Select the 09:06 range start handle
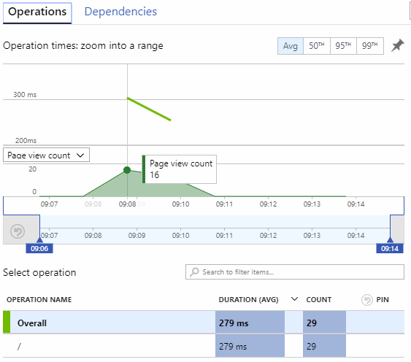 coord(39,248)
